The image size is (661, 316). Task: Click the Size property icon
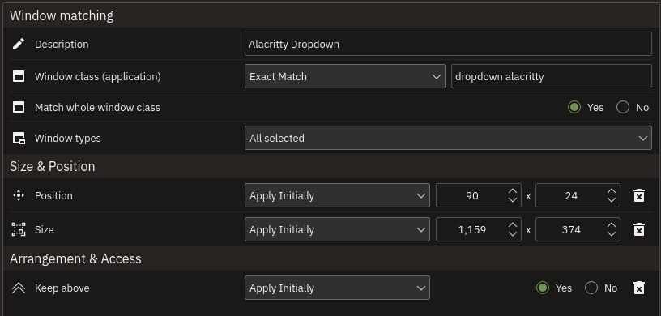[x=19, y=229]
